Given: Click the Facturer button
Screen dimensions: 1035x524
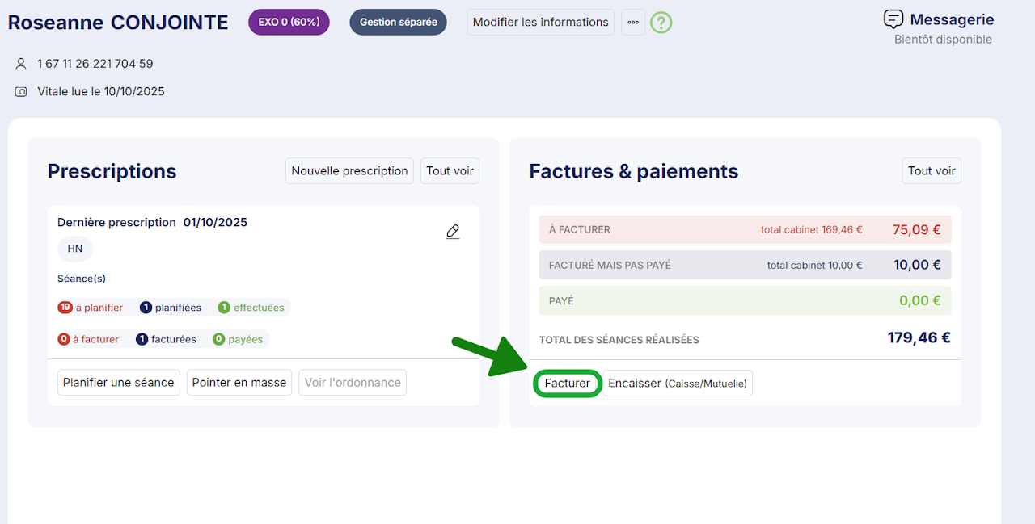Looking at the screenshot, I should [x=567, y=383].
